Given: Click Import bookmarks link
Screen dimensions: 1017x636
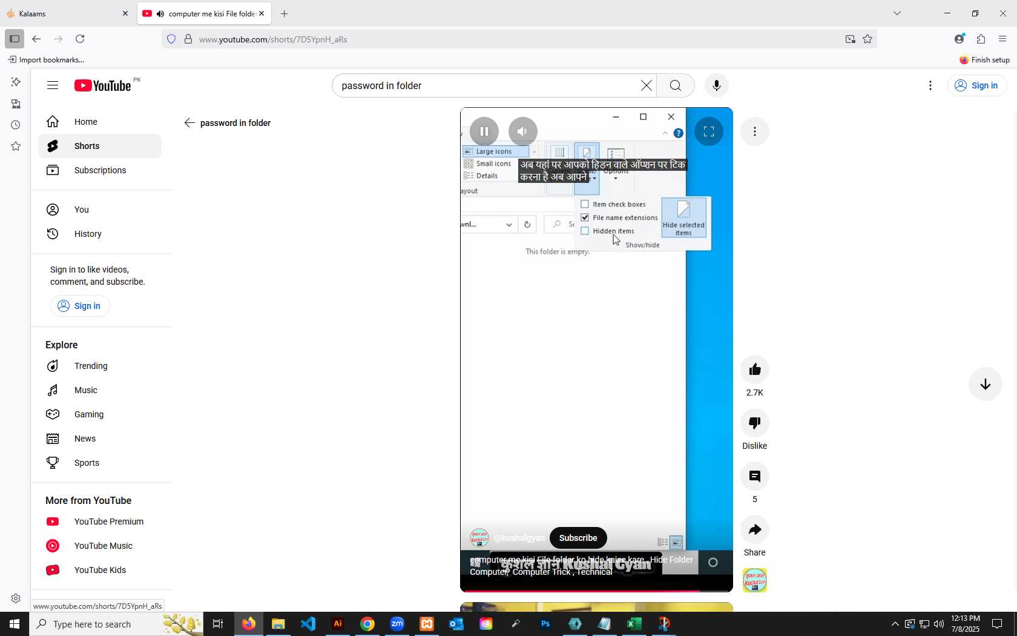Looking at the screenshot, I should point(46,59).
